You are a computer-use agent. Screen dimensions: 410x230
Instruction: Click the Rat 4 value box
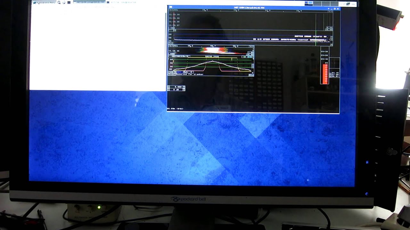(x=188, y=72)
